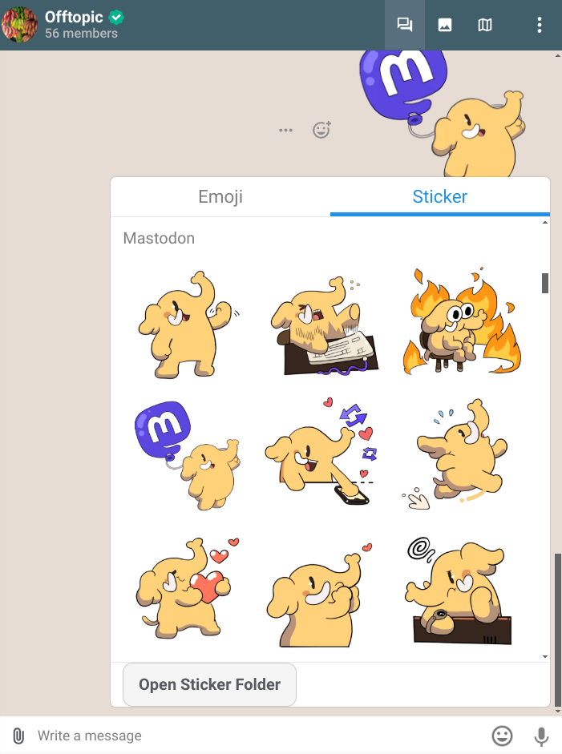This screenshot has width=562, height=754.
Task: Open the gallery image icon in header
Action: (445, 25)
